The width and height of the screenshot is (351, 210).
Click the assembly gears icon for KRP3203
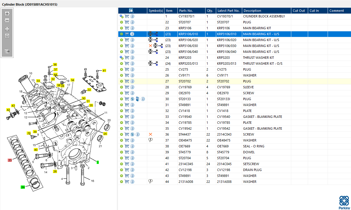coord(121,58)
